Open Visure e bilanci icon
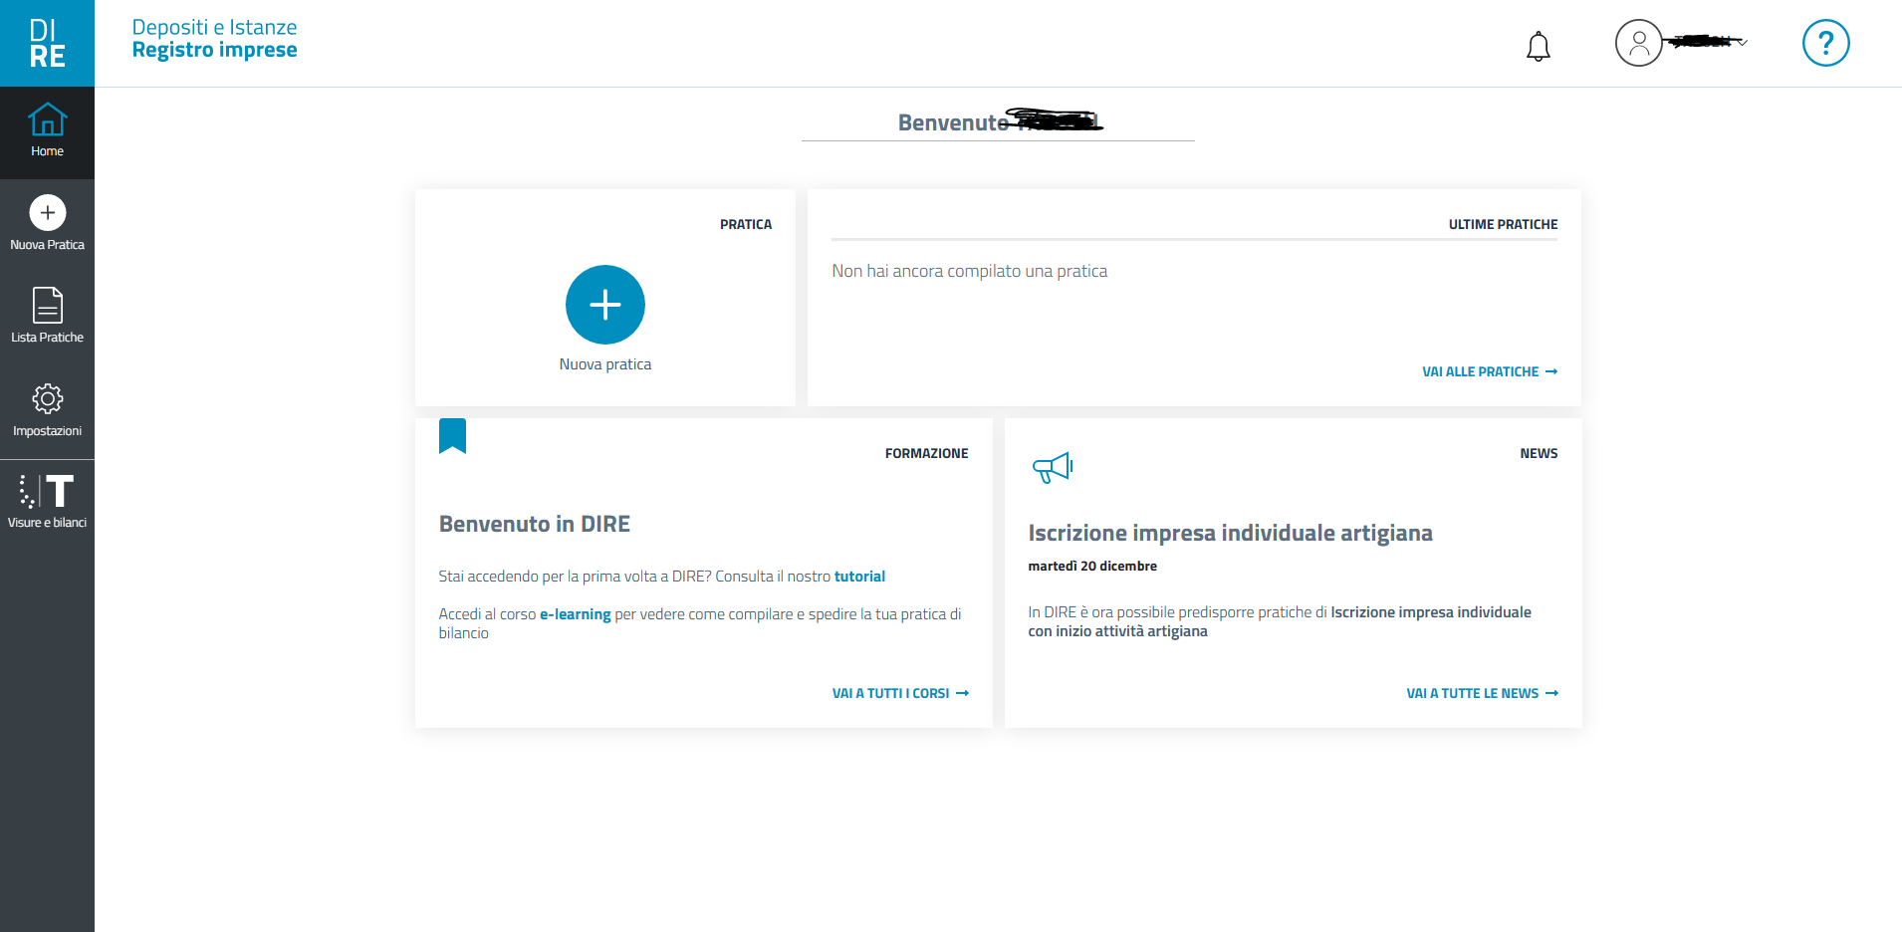 47,492
